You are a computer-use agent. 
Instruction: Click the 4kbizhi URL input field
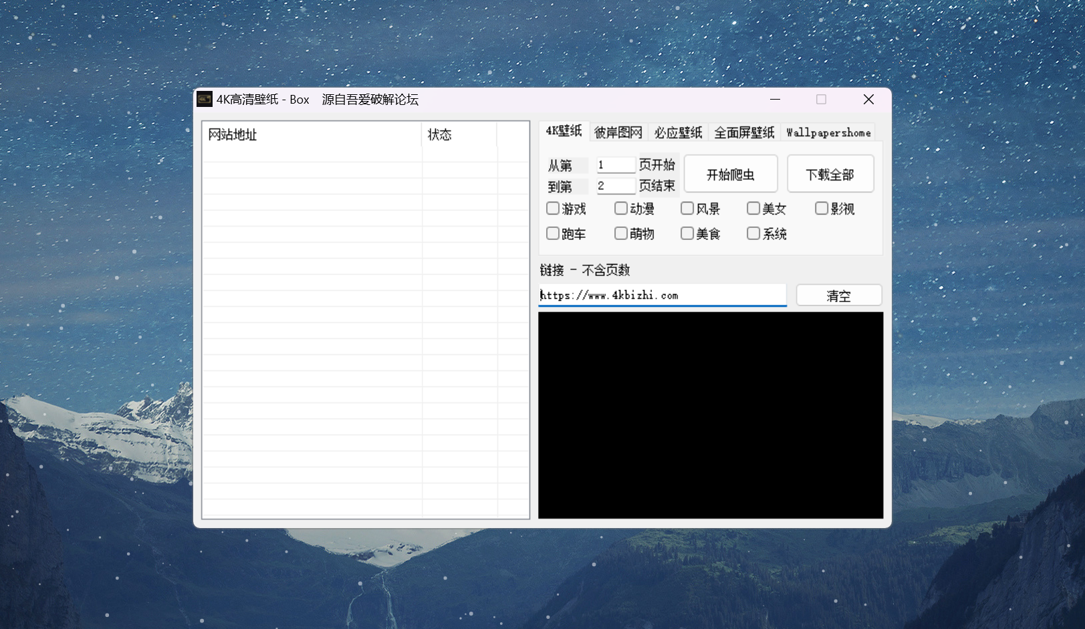[662, 295]
